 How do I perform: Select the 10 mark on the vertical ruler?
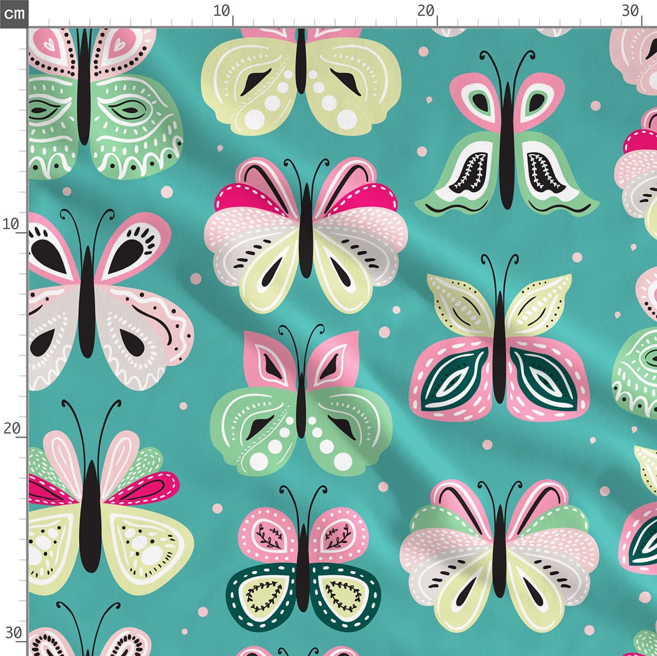[11, 223]
